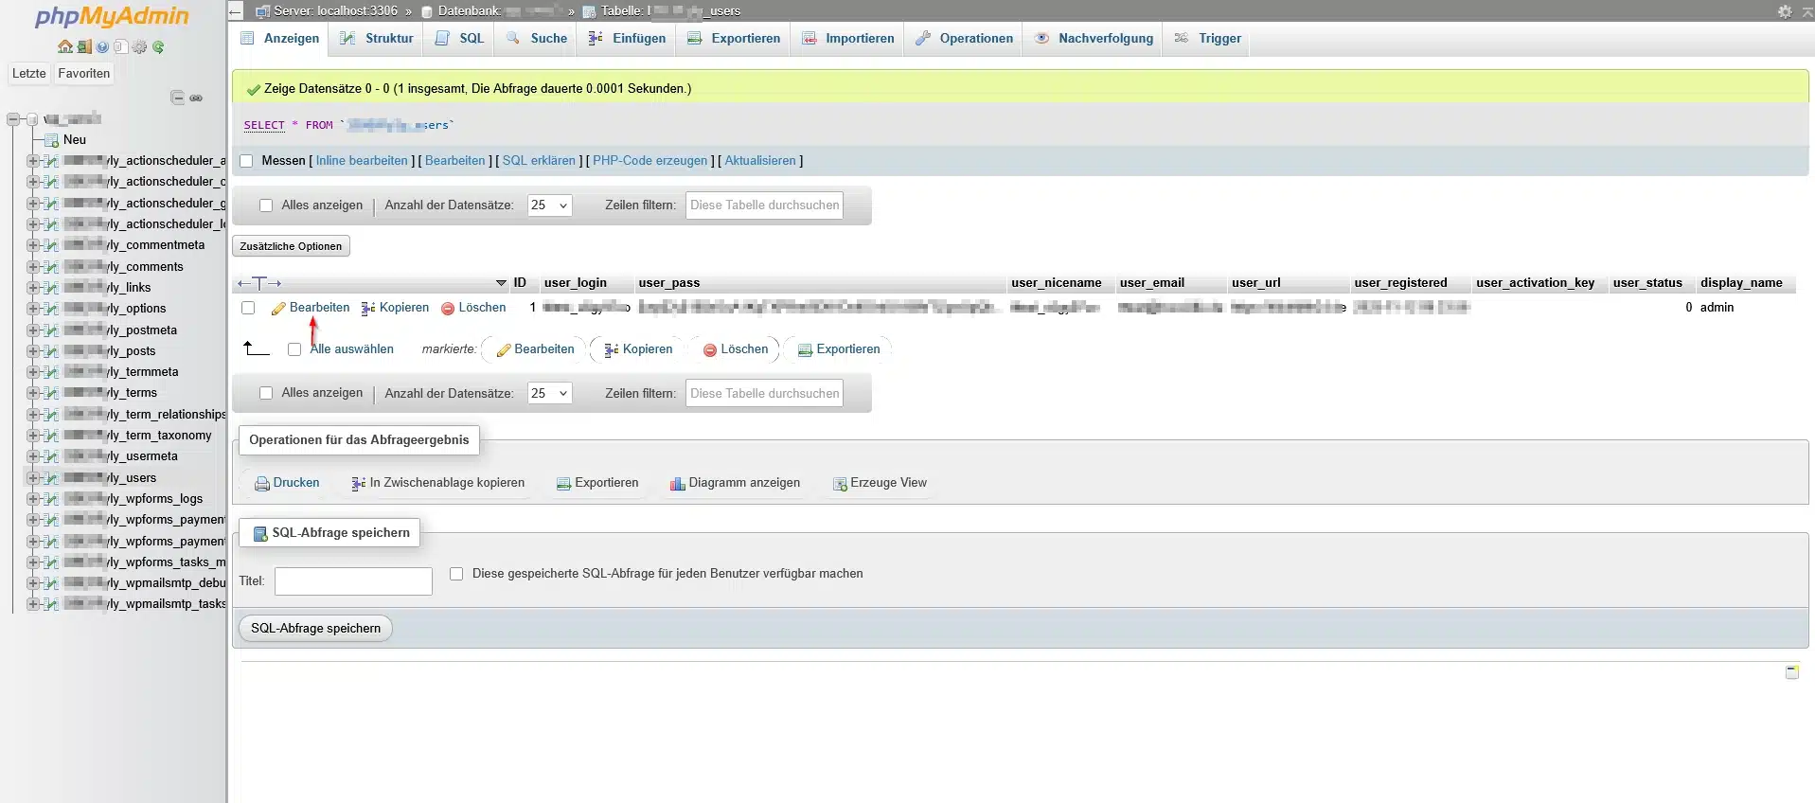Click chart icon beside Diagramm anzeigen
The width and height of the screenshot is (1815, 803).
(x=678, y=484)
